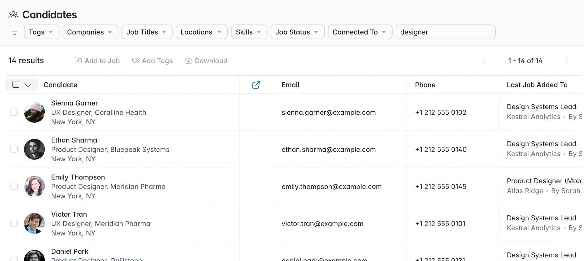Screen dimensions: 584x261
Task: Click Design Systems Lead in Victor Tran's row
Action: [541, 218]
